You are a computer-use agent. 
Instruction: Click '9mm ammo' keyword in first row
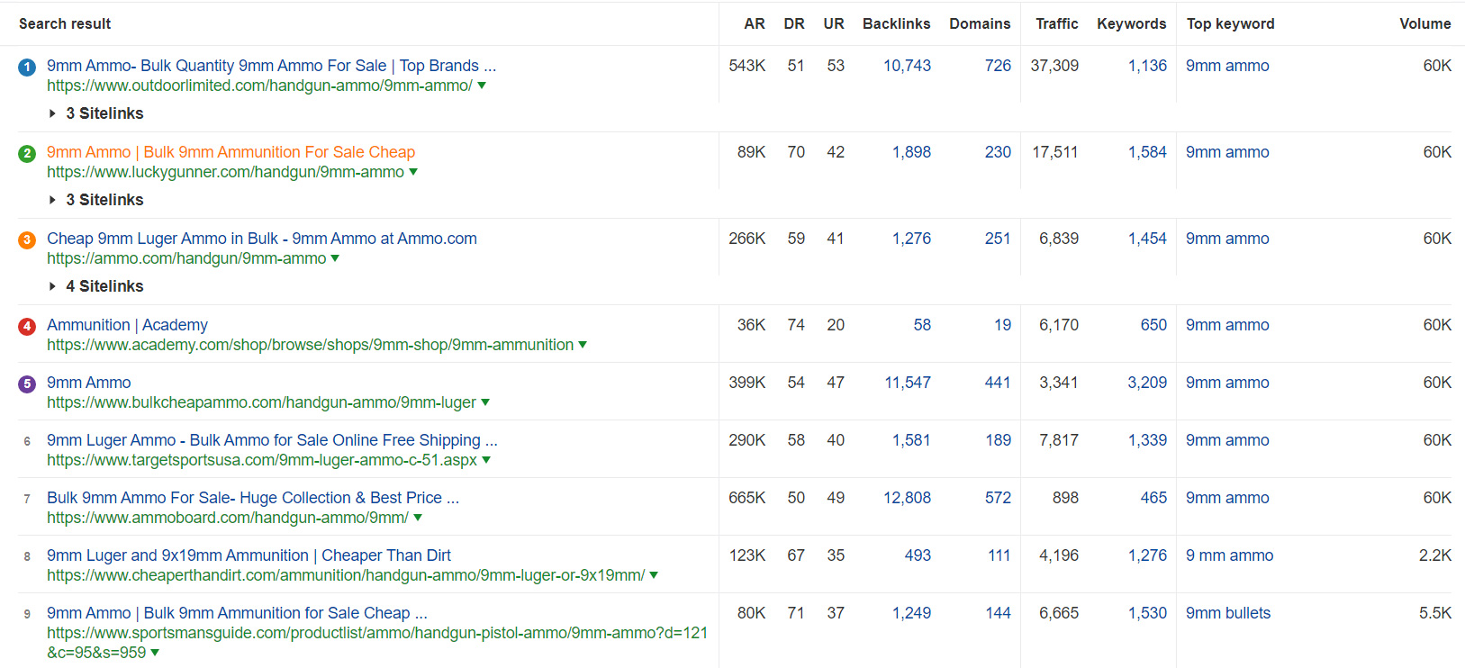tap(1227, 66)
